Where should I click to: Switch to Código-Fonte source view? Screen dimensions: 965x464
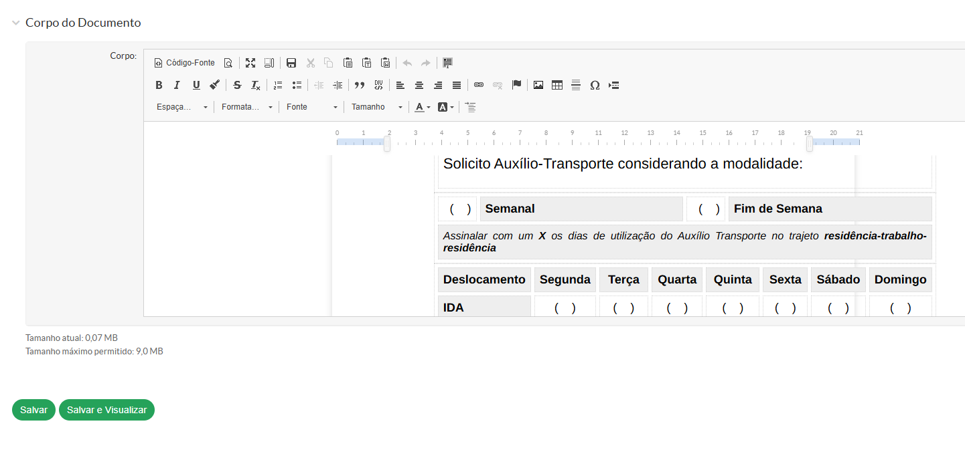pos(185,63)
